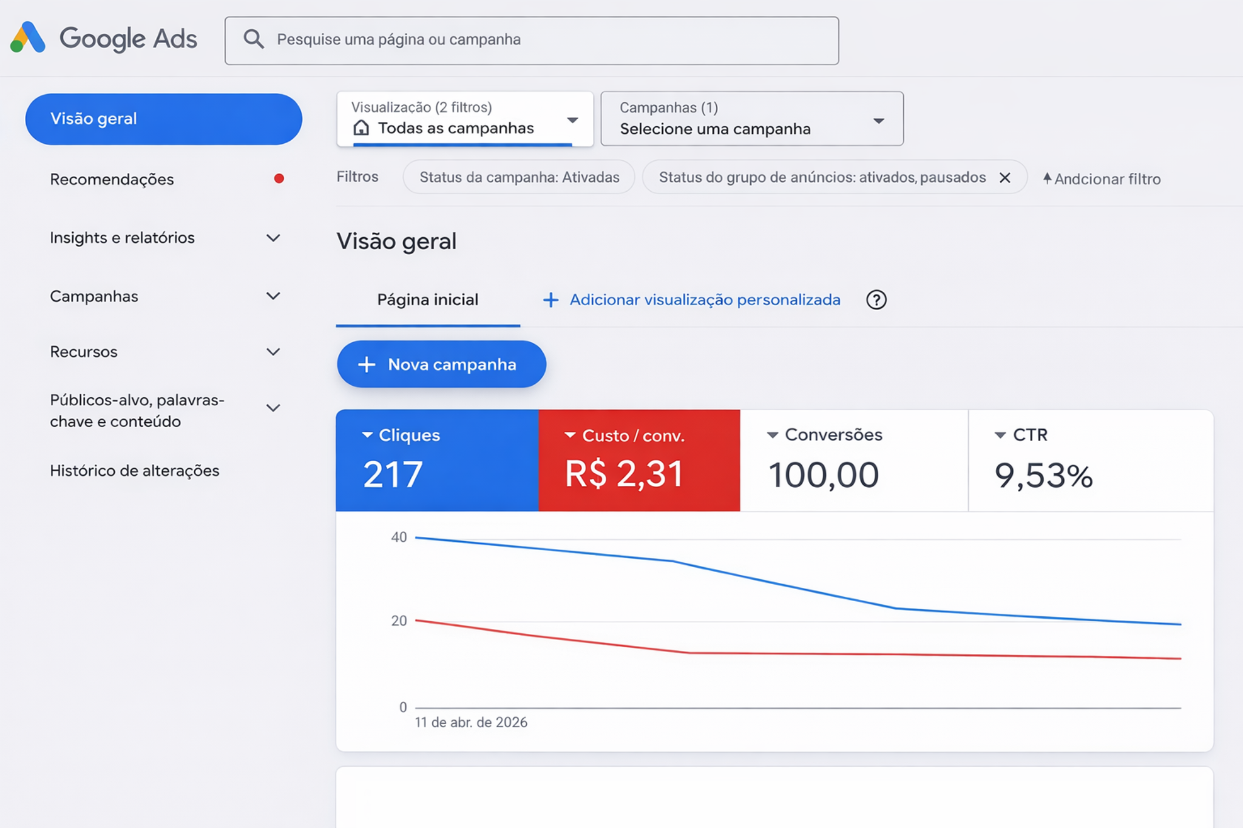The width and height of the screenshot is (1243, 828).
Task: Remove the ad group status filter
Action: click(1005, 177)
